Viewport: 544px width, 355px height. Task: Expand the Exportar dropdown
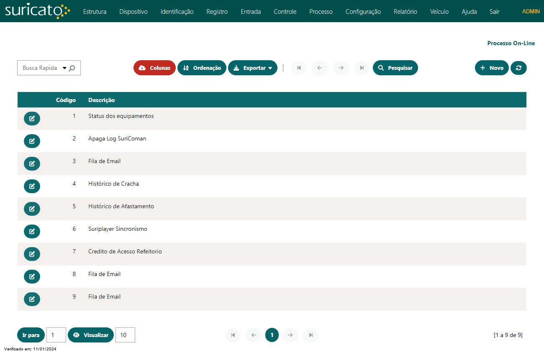tap(253, 68)
